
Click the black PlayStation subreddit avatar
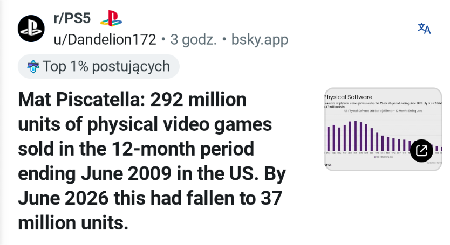pos(31,29)
